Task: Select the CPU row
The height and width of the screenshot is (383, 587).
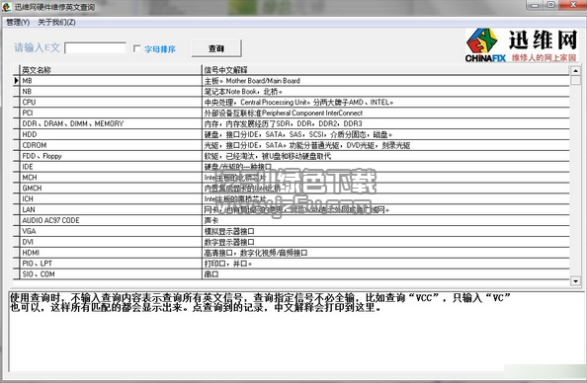Action: (292, 102)
